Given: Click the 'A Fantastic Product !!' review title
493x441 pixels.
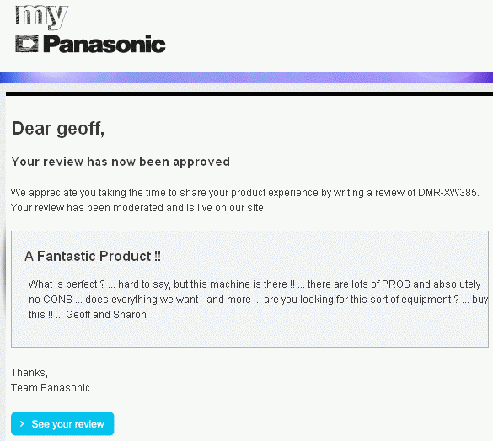Looking at the screenshot, I should [93, 256].
